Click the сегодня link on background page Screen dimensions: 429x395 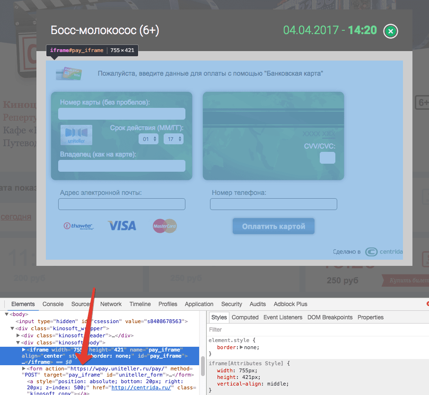[16, 217]
